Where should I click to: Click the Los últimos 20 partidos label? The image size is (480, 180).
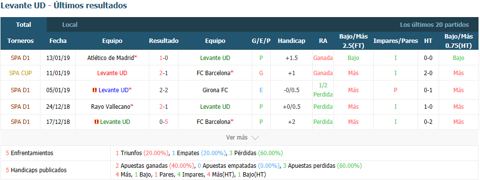click(434, 24)
